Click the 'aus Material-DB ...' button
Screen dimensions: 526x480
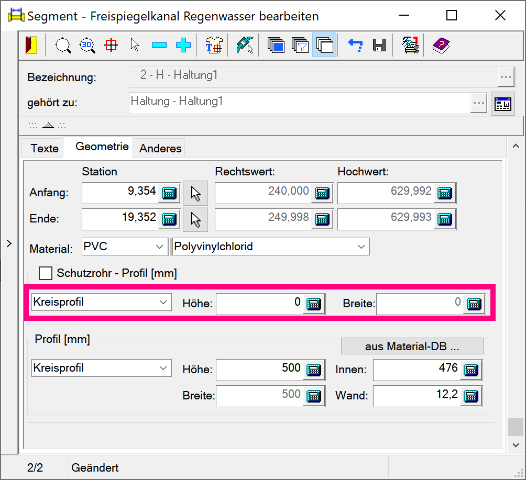(x=412, y=346)
